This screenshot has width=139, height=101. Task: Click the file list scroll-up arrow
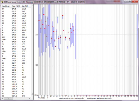point(32,6)
